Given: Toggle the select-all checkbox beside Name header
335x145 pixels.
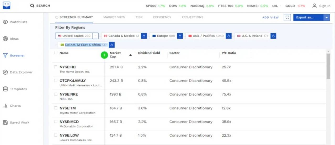Looking at the screenshot, I should 56,53.
